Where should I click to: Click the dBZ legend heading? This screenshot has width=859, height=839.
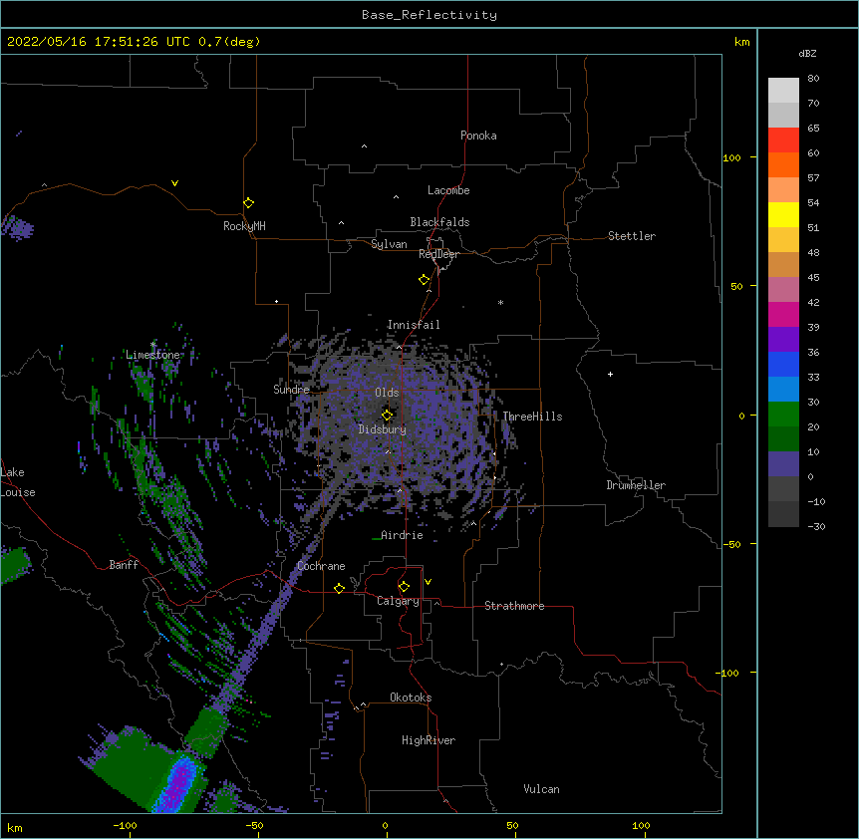pyautogui.click(x=807, y=53)
